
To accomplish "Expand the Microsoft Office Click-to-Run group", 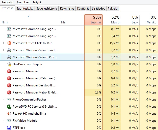I will [x=3, y=43].
